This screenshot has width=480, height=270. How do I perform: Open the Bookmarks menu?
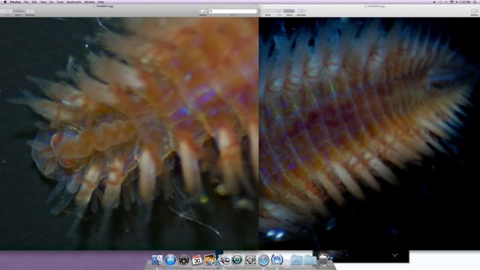point(74,2)
